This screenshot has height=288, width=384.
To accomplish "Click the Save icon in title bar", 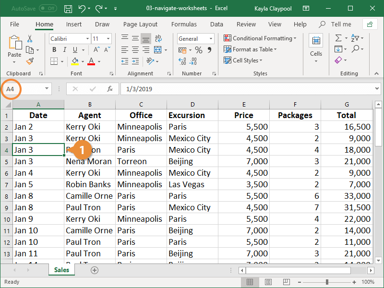I will point(68,9).
